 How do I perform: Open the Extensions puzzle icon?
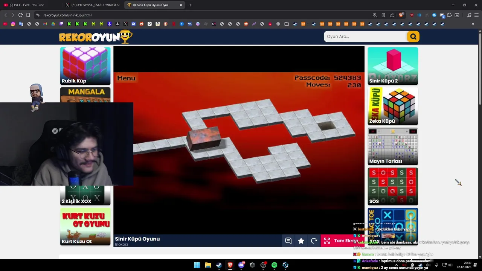pos(450,15)
